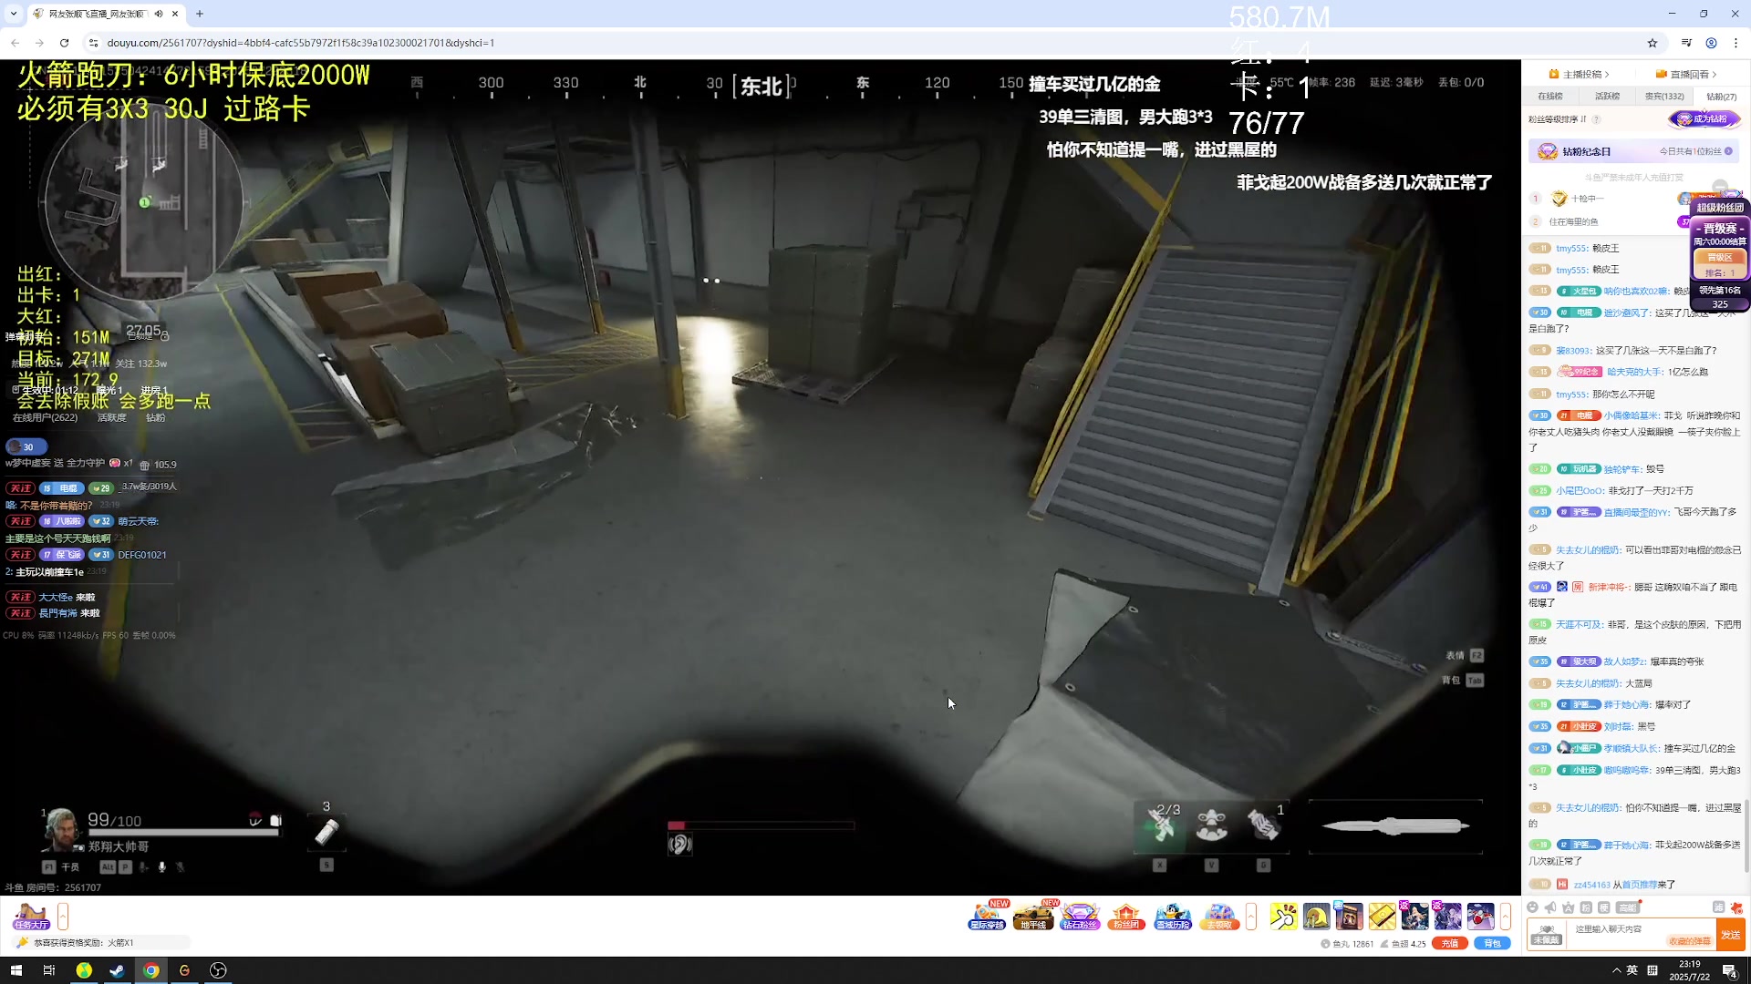Click the browser address bar

[x=875, y=43]
